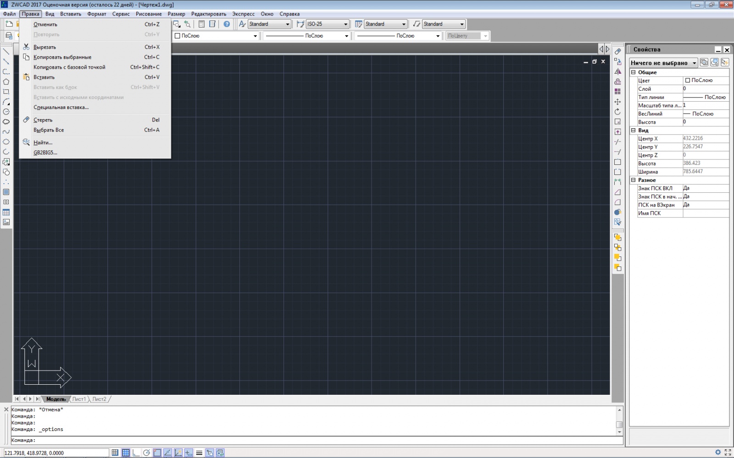The width and height of the screenshot is (734, 458).
Task: Toggle polar tracking in status bar
Action: click(x=146, y=453)
